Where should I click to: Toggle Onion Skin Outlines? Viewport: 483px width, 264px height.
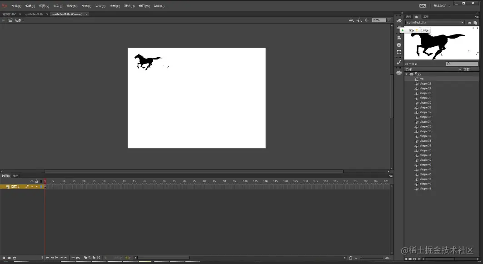click(90, 258)
